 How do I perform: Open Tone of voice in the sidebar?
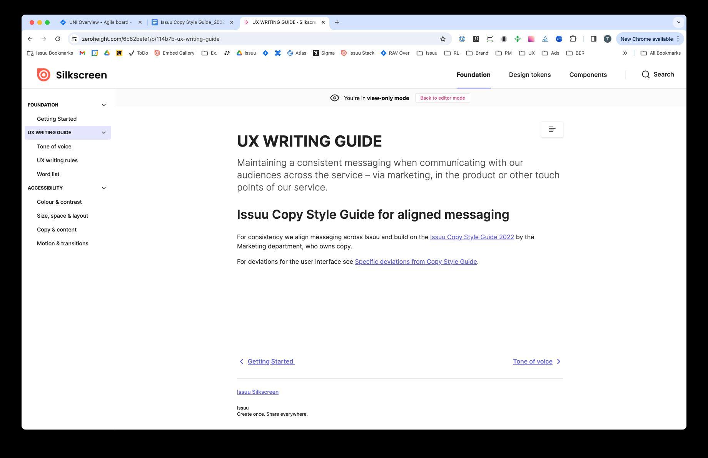[x=54, y=147]
